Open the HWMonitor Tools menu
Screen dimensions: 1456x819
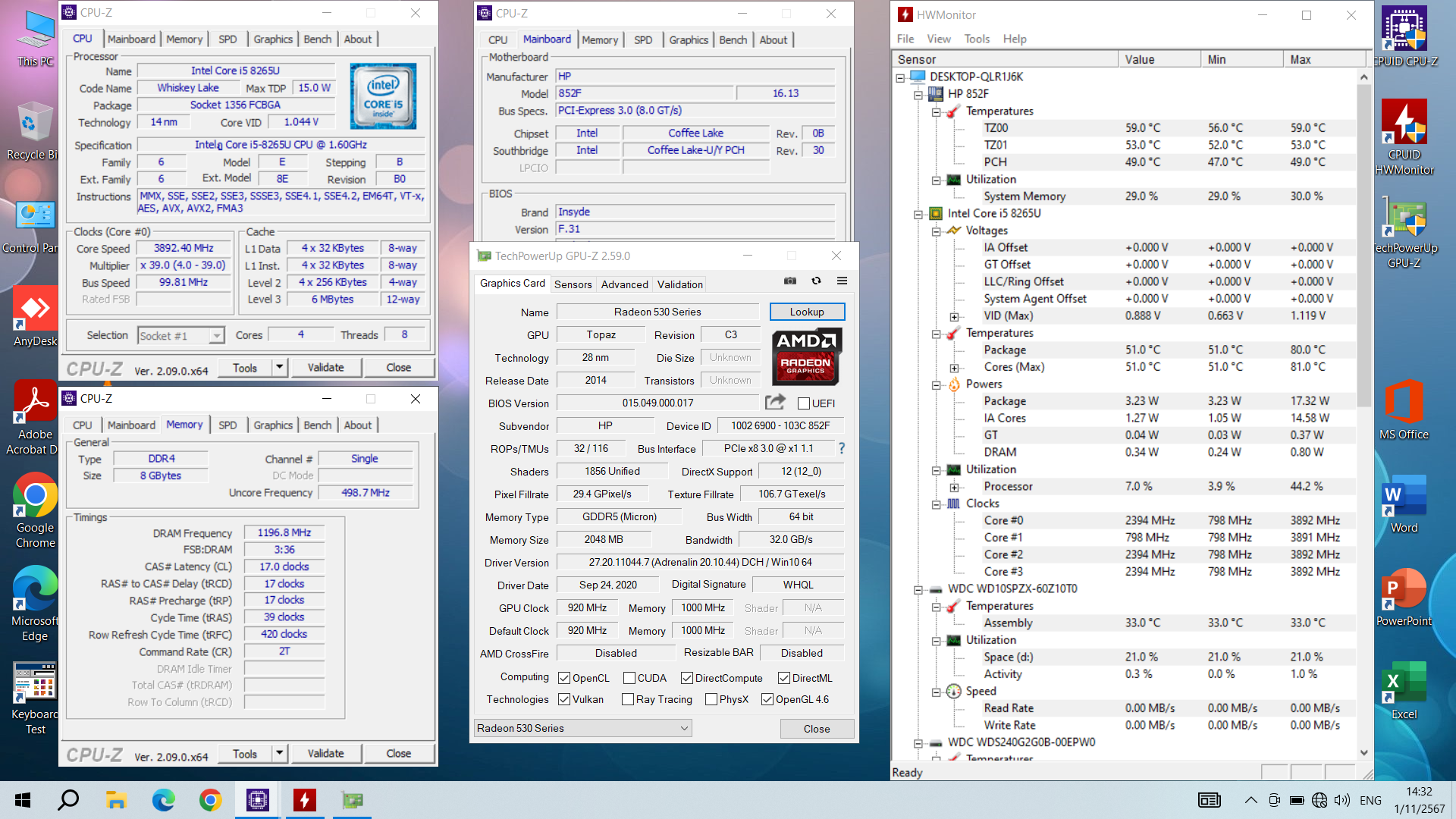pyautogui.click(x=977, y=39)
